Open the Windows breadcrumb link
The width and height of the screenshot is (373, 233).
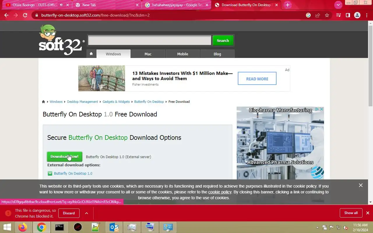click(x=56, y=102)
